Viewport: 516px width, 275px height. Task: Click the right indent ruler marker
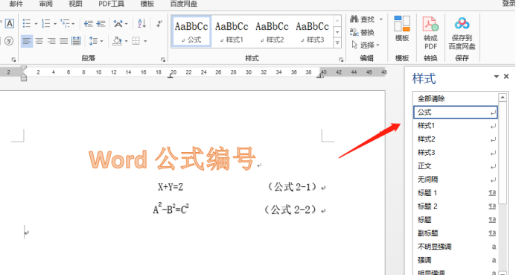click(320, 75)
